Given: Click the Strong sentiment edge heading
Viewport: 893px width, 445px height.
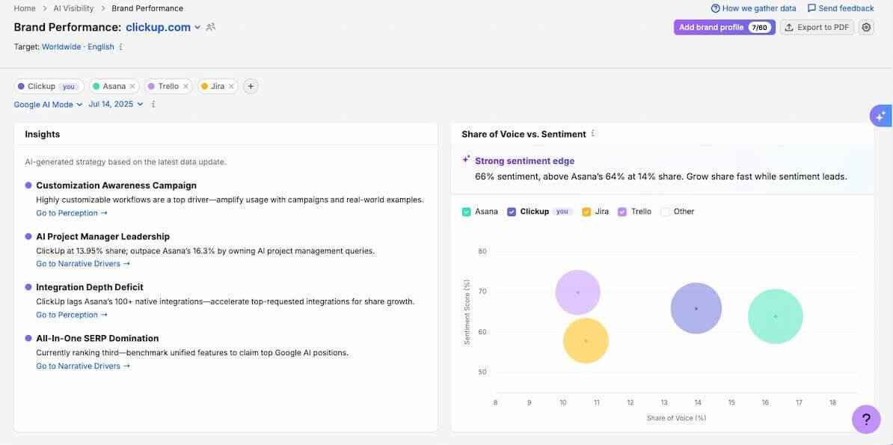Looking at the screenshot, I should coord(524,162).
